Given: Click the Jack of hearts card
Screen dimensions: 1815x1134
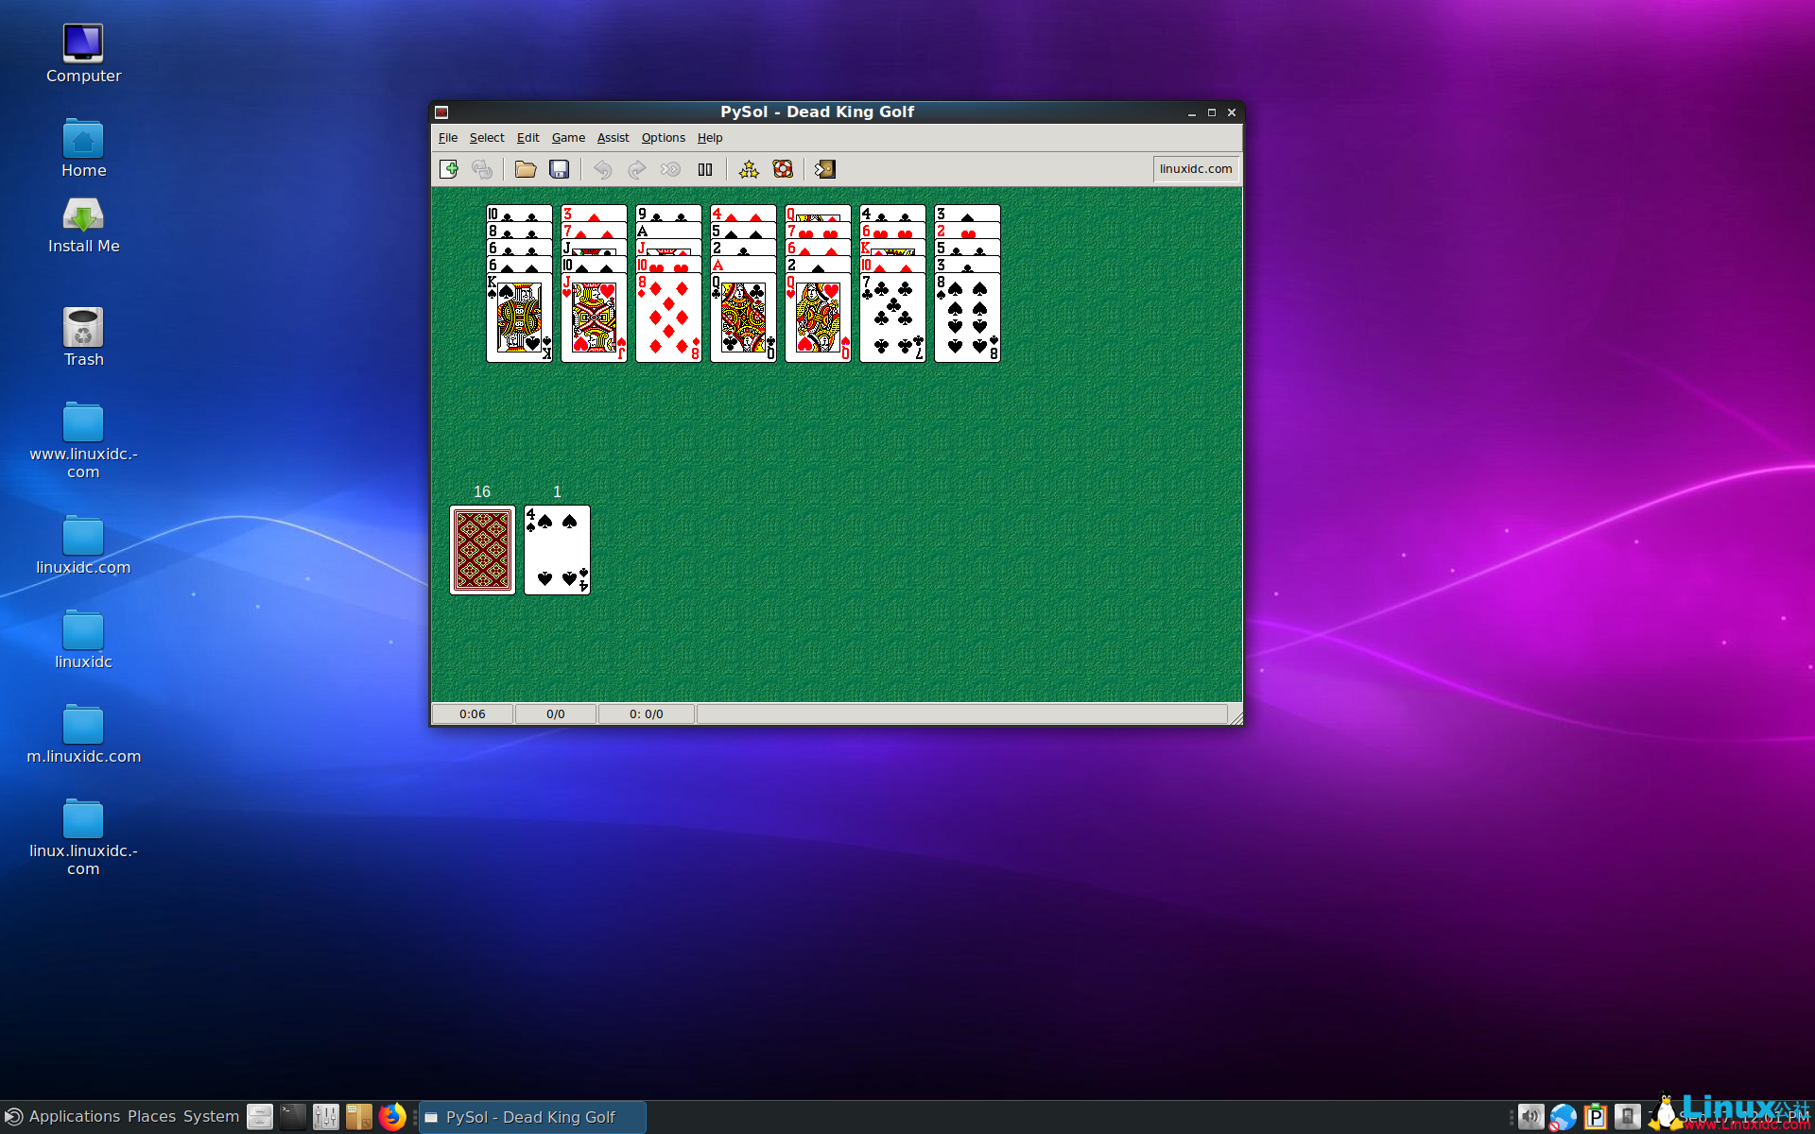Looking at the screenshot, I should 594,318.
